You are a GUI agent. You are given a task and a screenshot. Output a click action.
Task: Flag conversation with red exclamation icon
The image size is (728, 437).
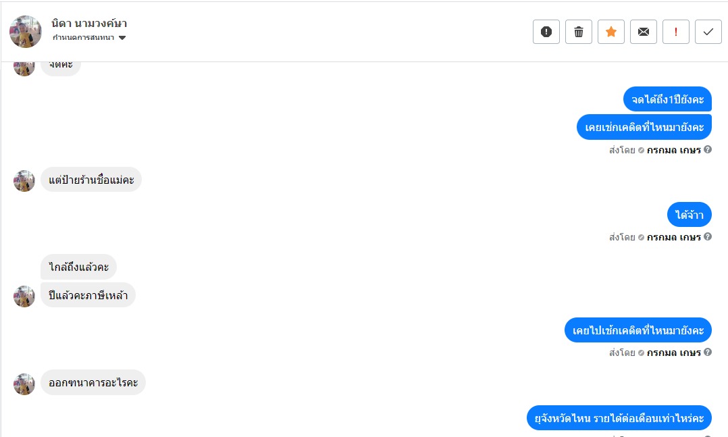676,32
